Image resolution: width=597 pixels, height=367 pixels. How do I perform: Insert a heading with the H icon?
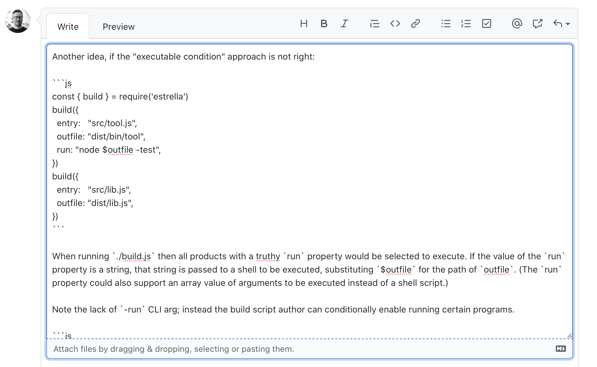tap(304, 23)
